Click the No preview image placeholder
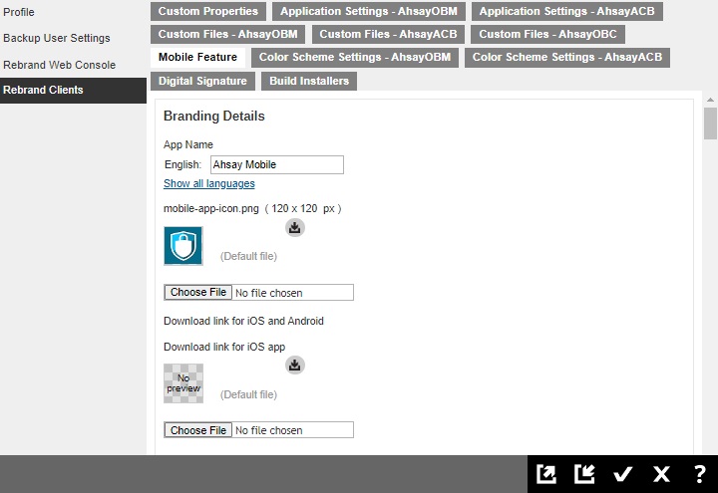The width and height of the screenshot is (718, 493). coord(183,383)
